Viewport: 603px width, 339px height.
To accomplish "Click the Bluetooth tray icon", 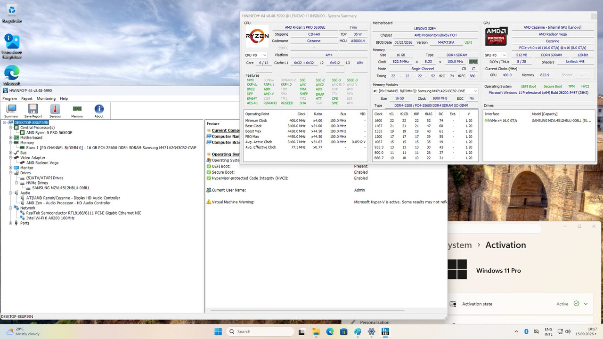I will 526,331.
